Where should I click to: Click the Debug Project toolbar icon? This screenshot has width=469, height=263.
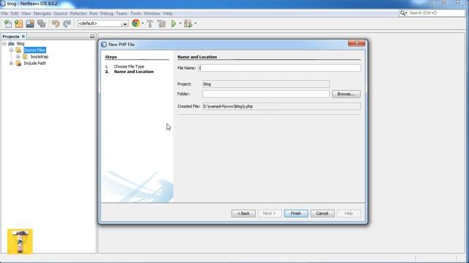point(188,23)
